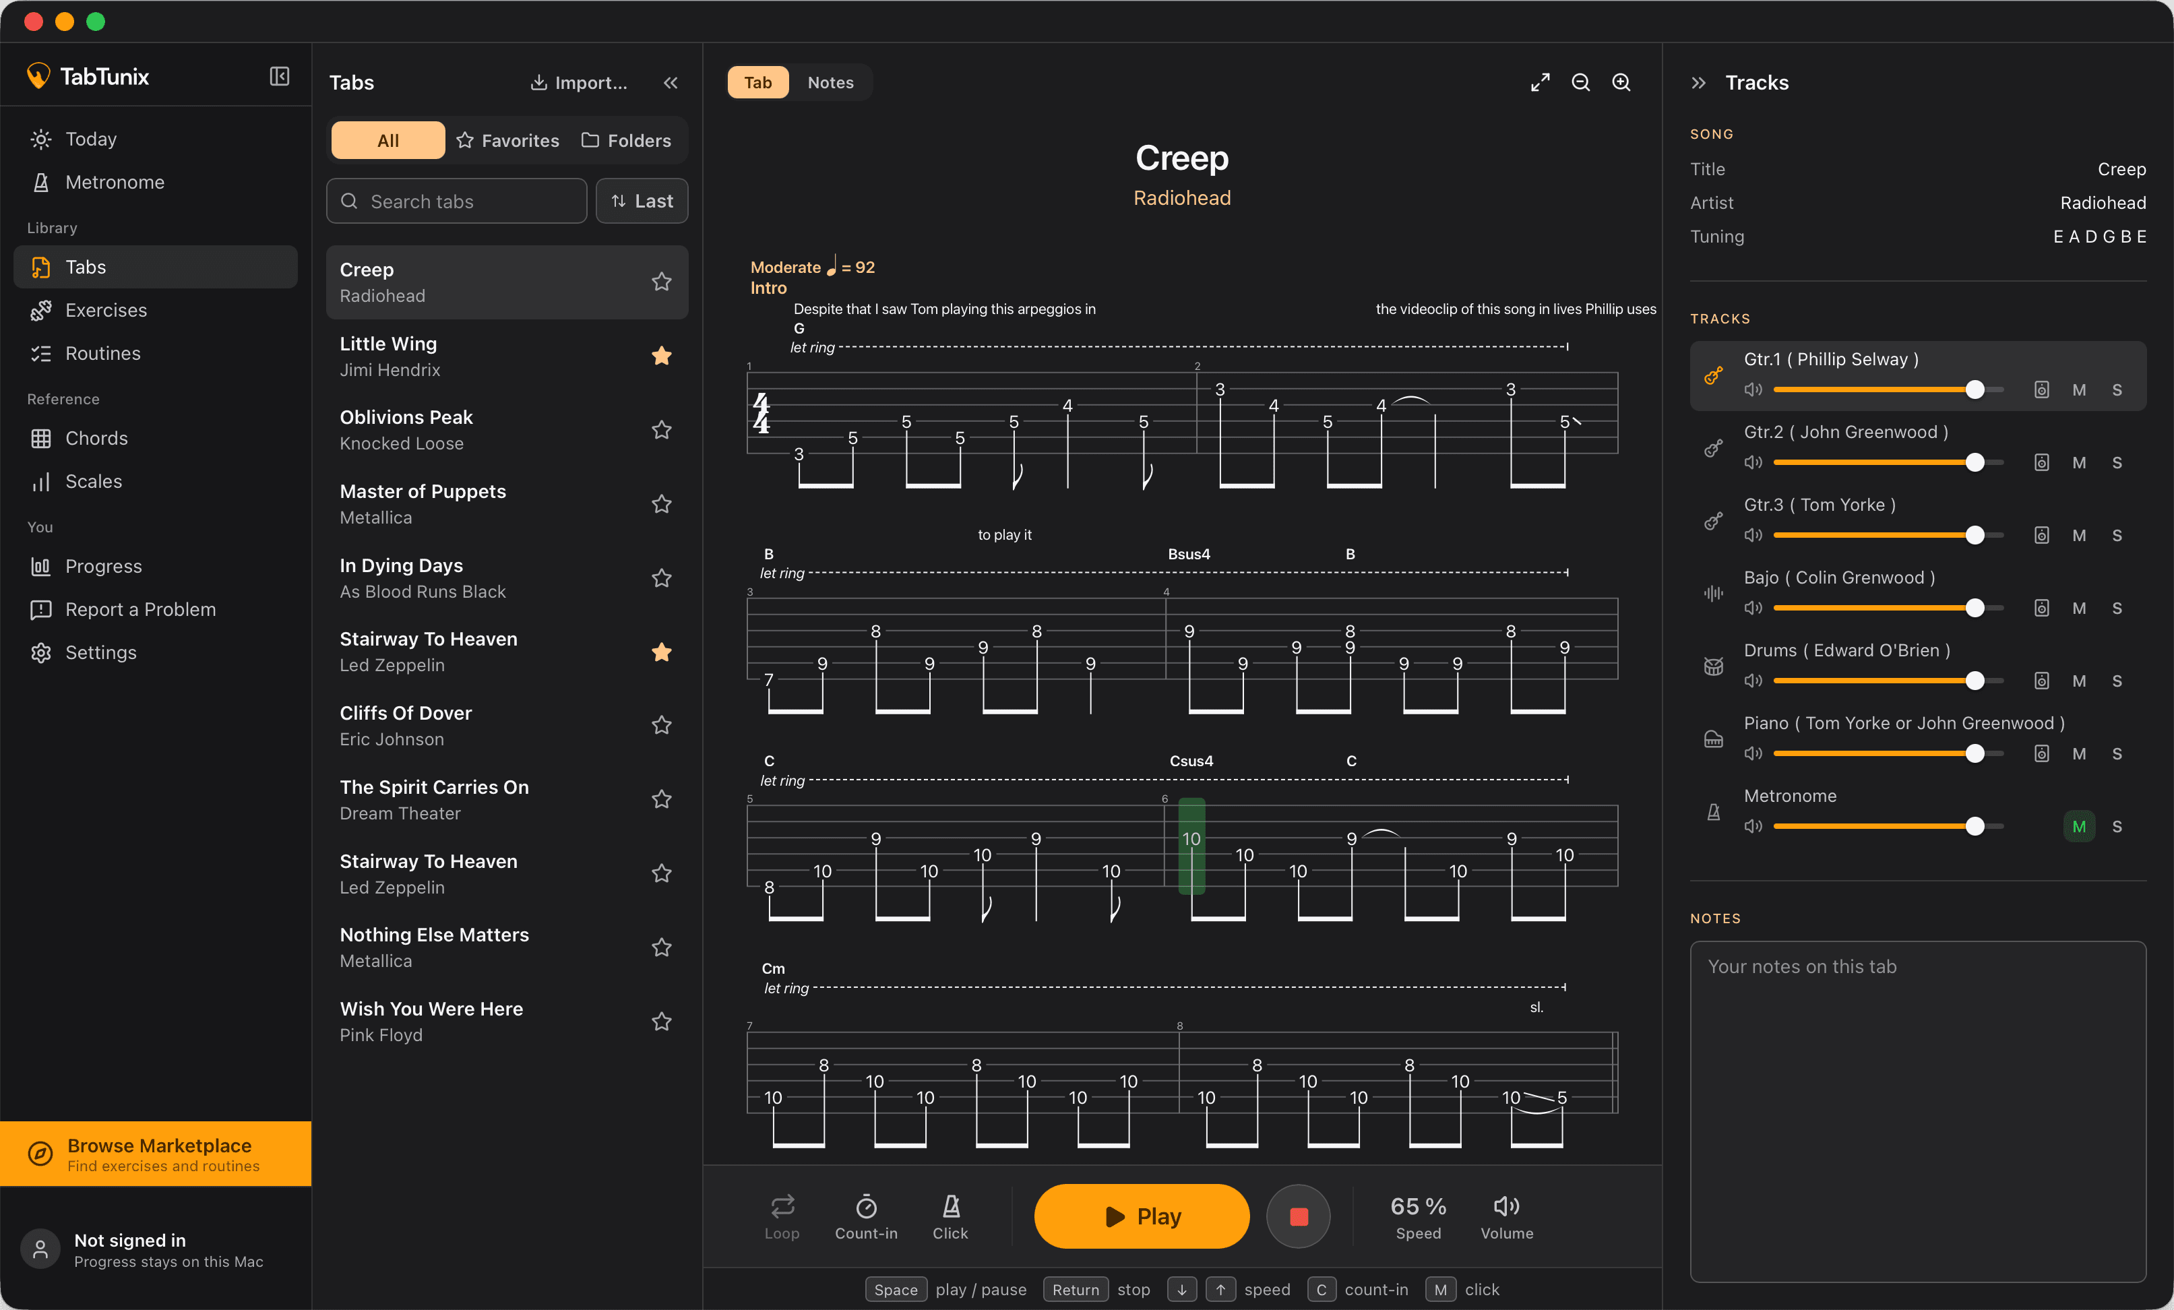The height and width of the screenshot is (1310, 2174).
Task: Click the Piano track icon
Action: click(1712, 739)
